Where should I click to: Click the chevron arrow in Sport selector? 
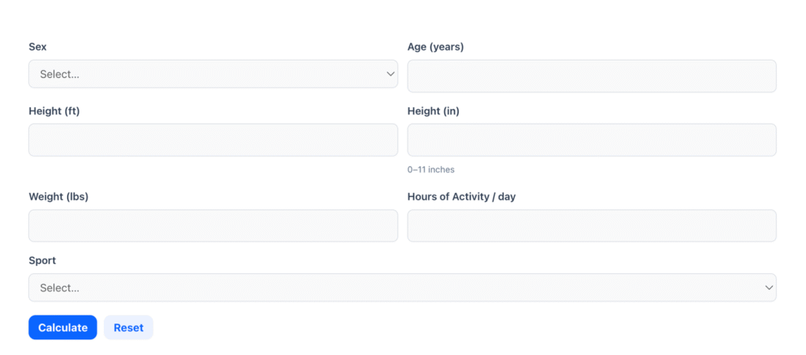(x=769, y=288)
